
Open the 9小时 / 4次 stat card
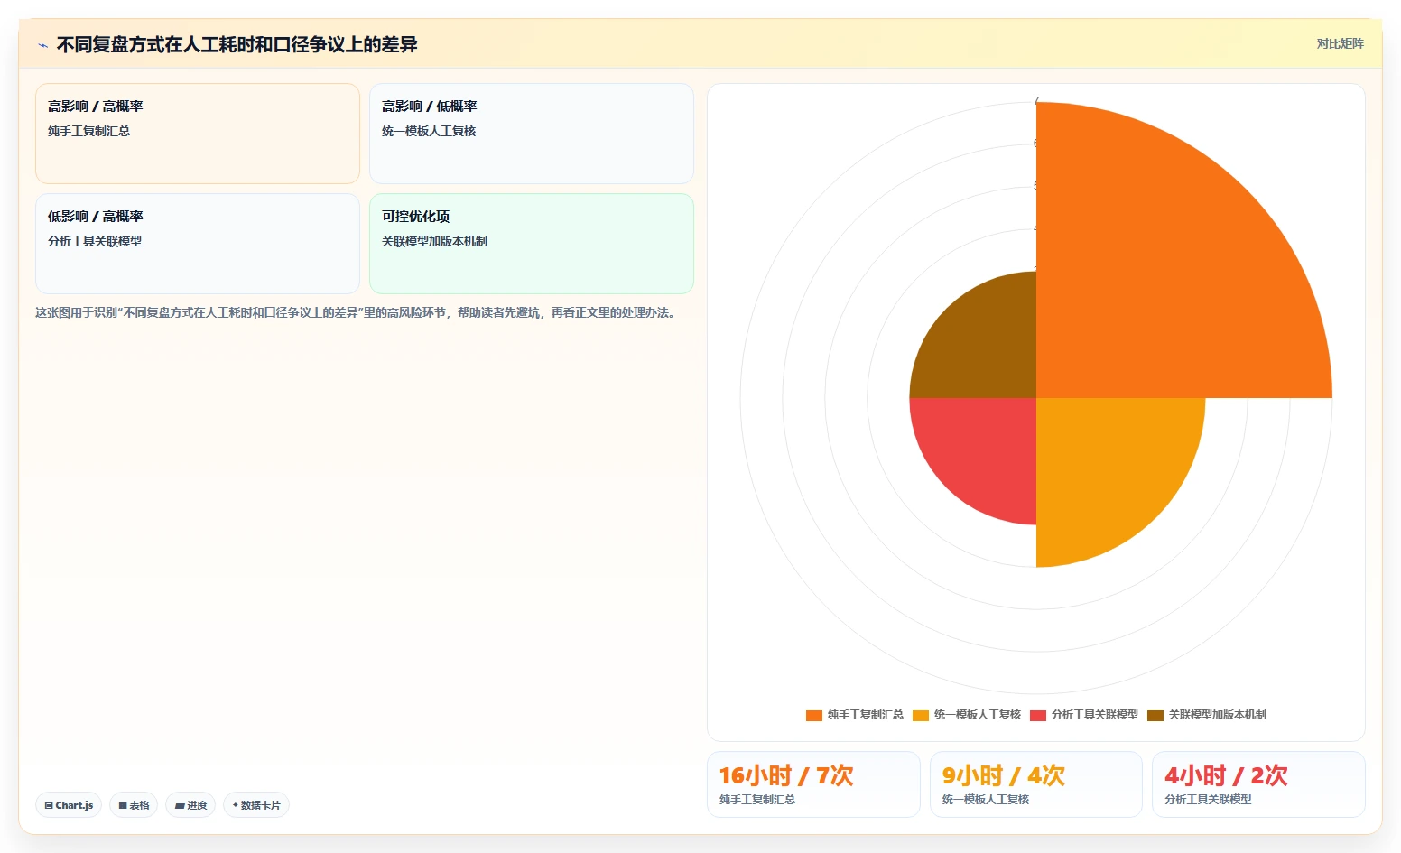(x=1036, y=784)
